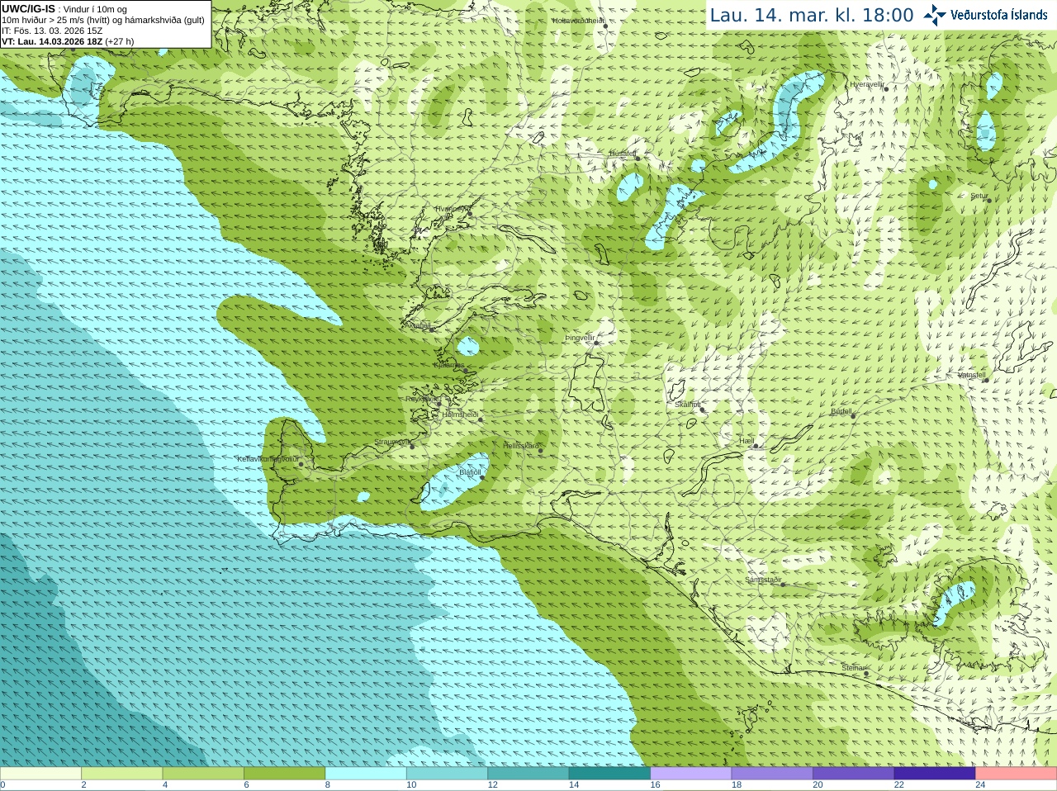The width and height of the screenshot is (1057, 791).
Task: Click 'IT: Fös. 13. 03. 2026 15Z' line
Action: click(x=52, y=31)
